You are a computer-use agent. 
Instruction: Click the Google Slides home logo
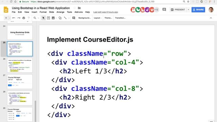click(6, 10)
